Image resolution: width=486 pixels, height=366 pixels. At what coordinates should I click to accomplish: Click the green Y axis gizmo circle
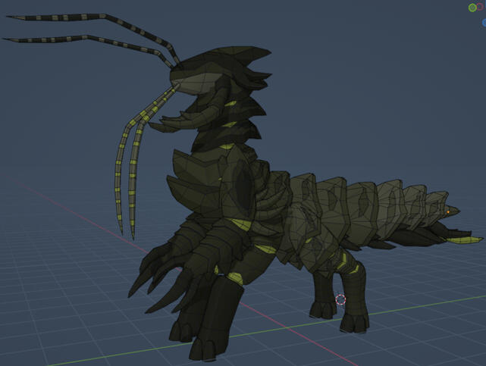coord(472,8)
